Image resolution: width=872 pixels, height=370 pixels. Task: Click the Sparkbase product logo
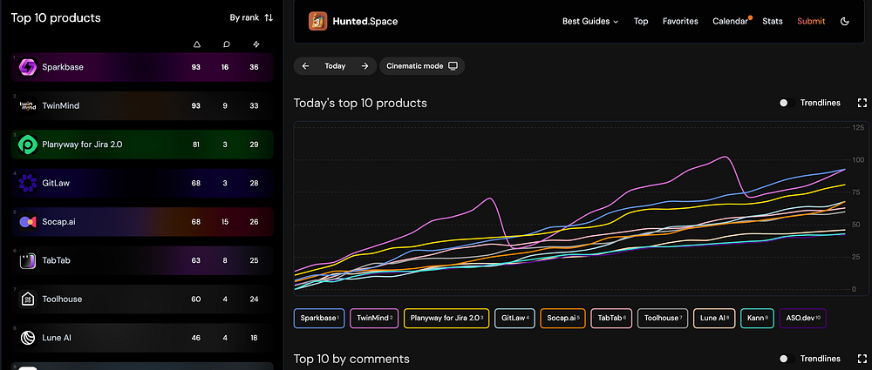[x=27, y=67]
